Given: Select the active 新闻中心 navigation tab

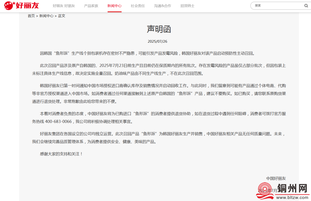Looking at the screenshot, I should click(x=114, y=6).
